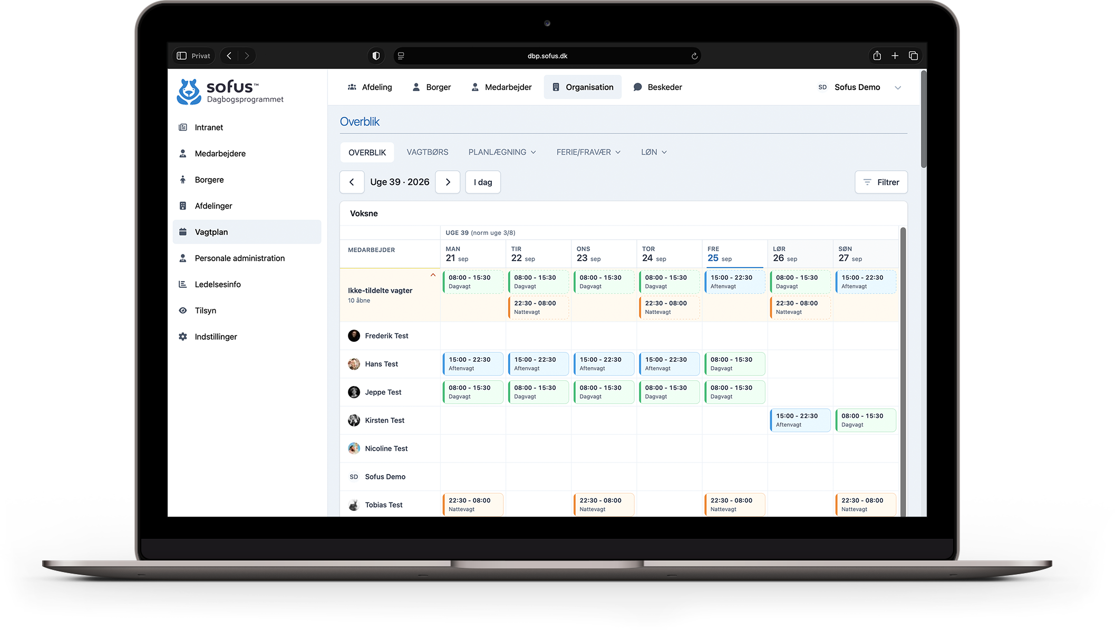Open the Filtrer filter button

point(881,182)
